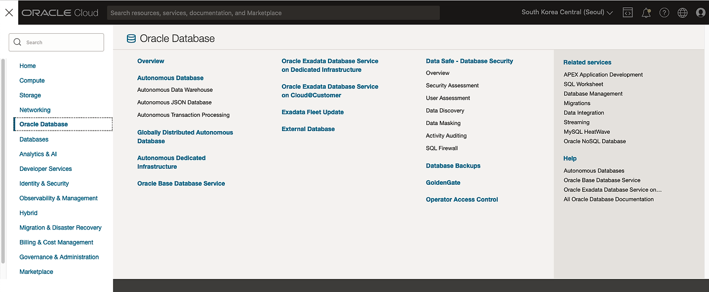Image resolution: width=709 pixels, height=292 pixels.
Task: Open Observability & Management category
Action: 59,199
